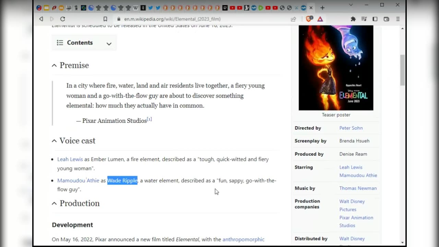Open Thomas Newman composer link
Image resolution: width=439 pixels, height=247 pixels.
[358, 188]
